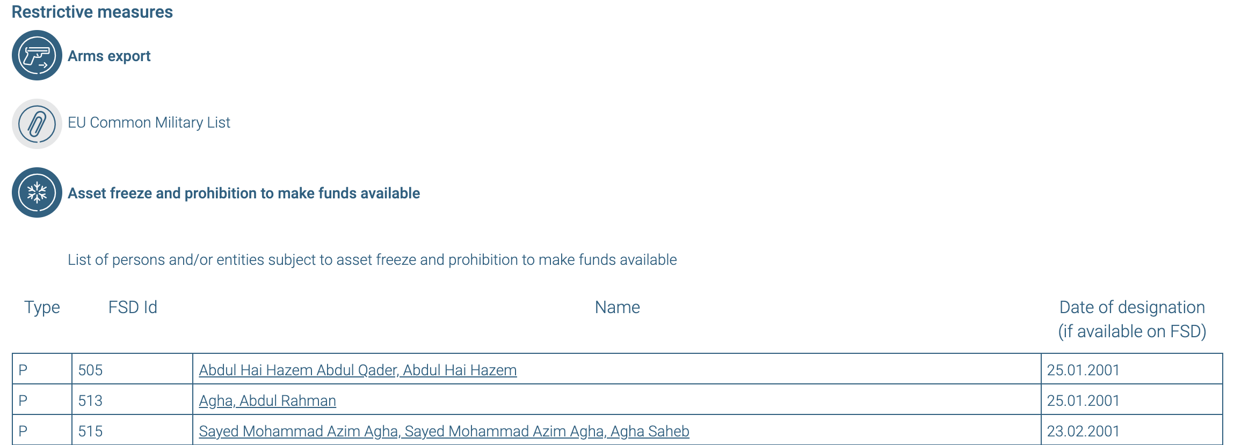Click the EU Common Military List paperclip icon
The width and height of the screenshot is (1234, 445).
[x=37, y=124]
